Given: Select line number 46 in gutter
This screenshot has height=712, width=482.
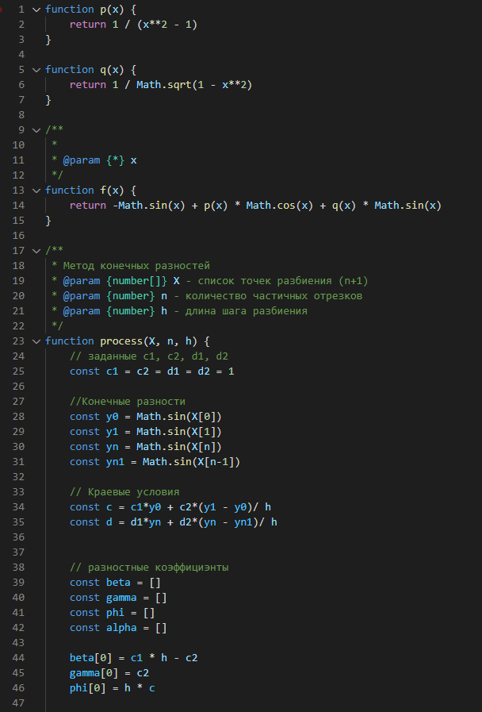Looking at the screenshot, I should pos(18,688).
